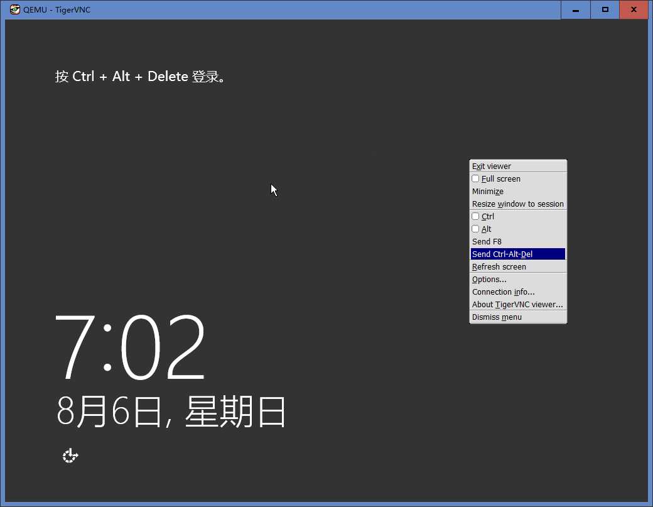Click the Ctrl + Alt + Delete login prompt
Image resolution: width=653 pixels, height=507 pixels.
tap(141, 76)
